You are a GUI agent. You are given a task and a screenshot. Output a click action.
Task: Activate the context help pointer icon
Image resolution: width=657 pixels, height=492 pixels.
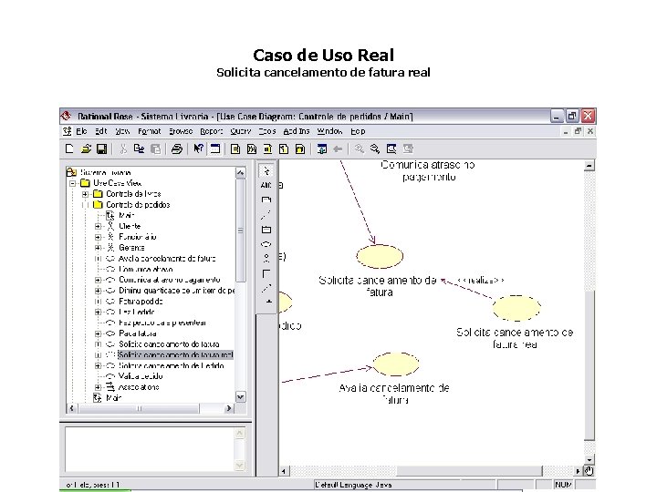click(x=198, y=149)
